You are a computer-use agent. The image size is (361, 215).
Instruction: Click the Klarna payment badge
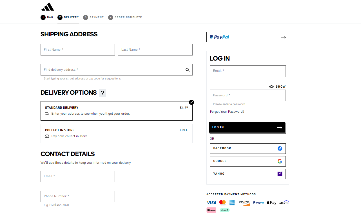211,210
